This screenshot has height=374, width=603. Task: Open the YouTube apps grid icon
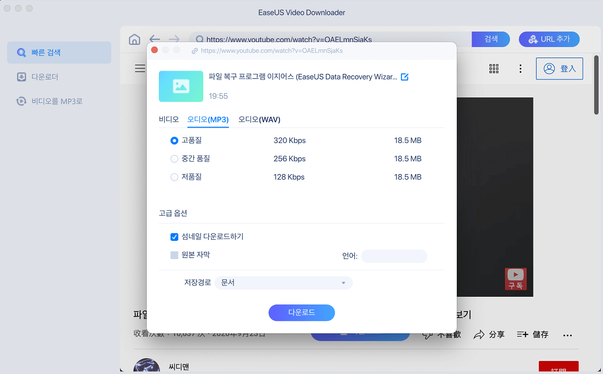(494, 68)
